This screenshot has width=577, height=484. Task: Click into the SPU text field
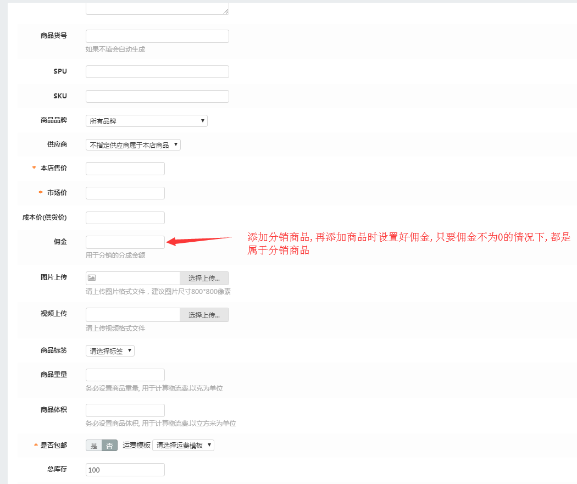[157, 72]
